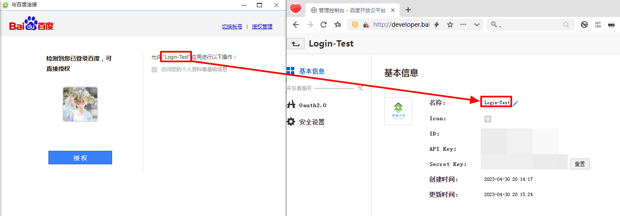Viewport: 620px width, 216px height.
Task: Click the lightning bolt speed-mode icon
Action: click(437, 25)
